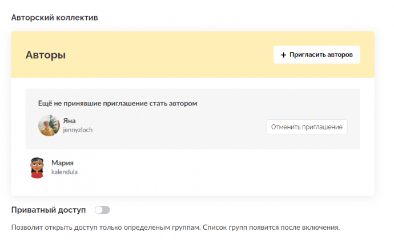Cancel invitation with Отменить приглашение button
Viewport: 394px width, 248px height.
point(307,127)
